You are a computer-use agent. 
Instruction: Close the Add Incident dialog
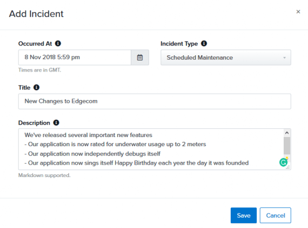pyautogui.click(x=298, y=12)
